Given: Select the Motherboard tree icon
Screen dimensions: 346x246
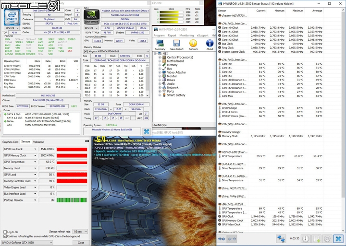Looking at the screenshot, I should (x=164, y=61).
